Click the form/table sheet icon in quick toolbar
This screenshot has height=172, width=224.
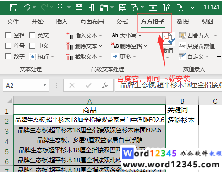coord(79,7)
